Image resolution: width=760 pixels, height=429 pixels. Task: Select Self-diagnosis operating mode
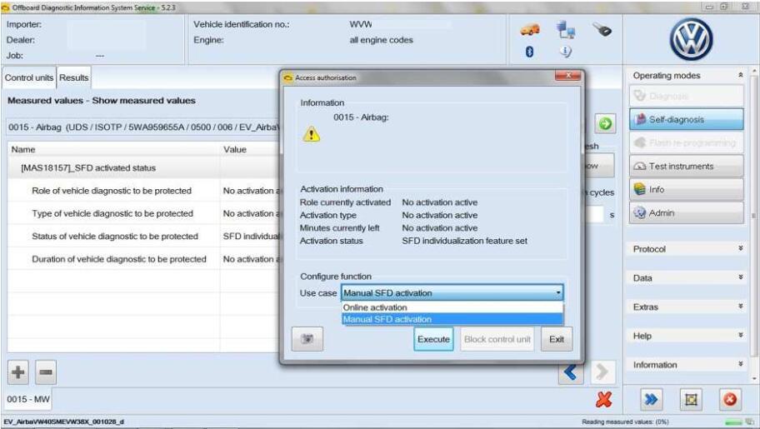point(687,119)
